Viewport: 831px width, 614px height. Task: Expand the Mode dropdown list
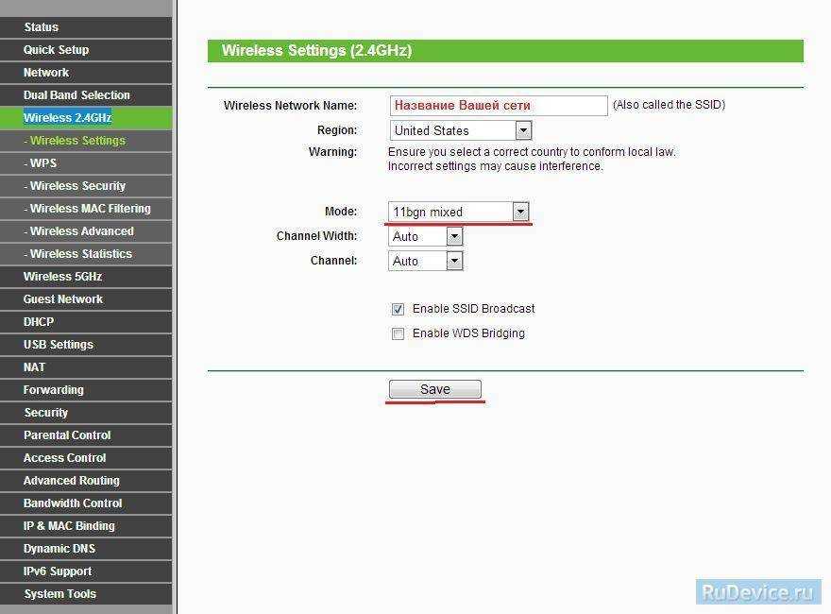520,212
